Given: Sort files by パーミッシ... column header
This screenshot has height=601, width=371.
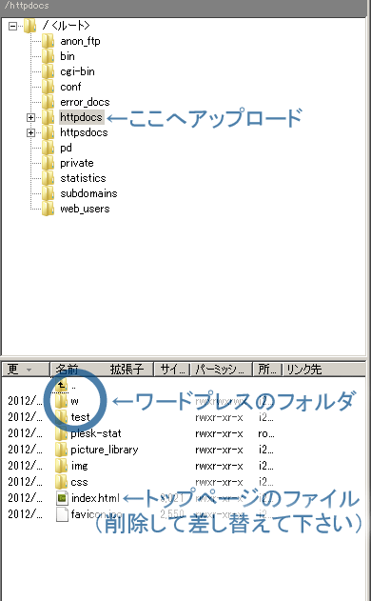Looking at the screenshot, I should click(x=222, y=370).
